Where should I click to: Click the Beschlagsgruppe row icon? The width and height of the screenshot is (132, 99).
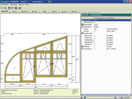(82, 27)
